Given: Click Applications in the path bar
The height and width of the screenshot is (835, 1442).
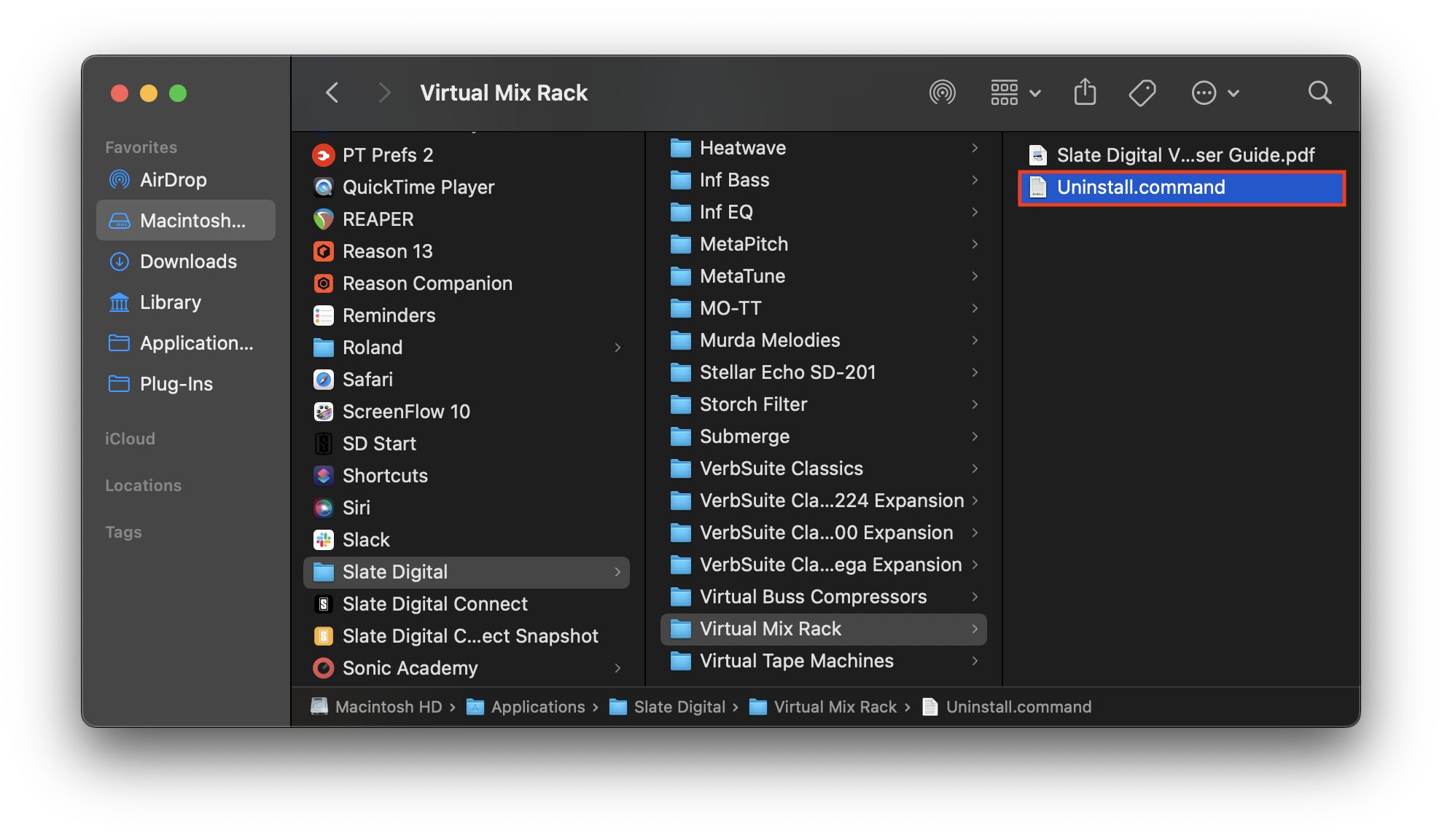Looking at the screenshot, I should pos(526,707).
